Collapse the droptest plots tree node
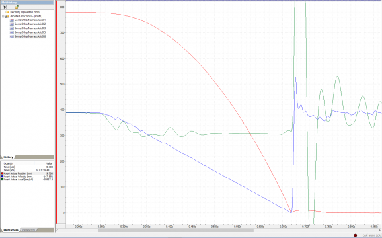 (3, 16)
